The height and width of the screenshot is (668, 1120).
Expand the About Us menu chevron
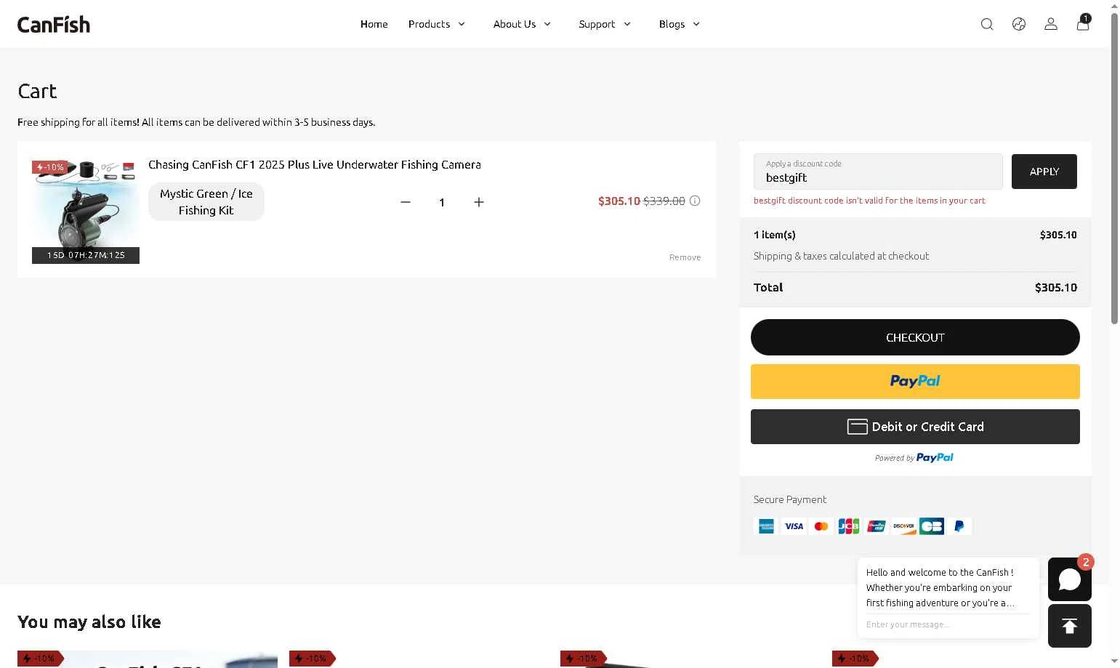coord(547,24)
